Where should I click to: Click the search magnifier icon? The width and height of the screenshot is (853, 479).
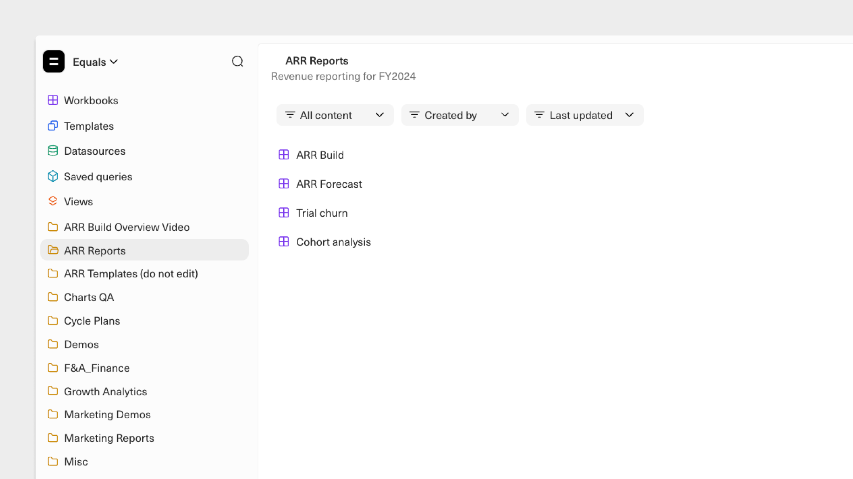point(237,61)
